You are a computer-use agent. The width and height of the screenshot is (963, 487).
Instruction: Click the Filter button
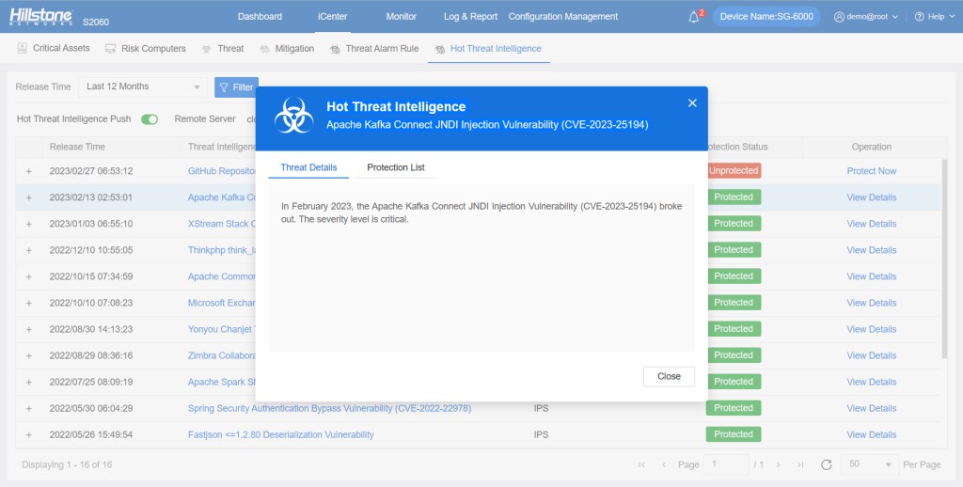(236, 87)
